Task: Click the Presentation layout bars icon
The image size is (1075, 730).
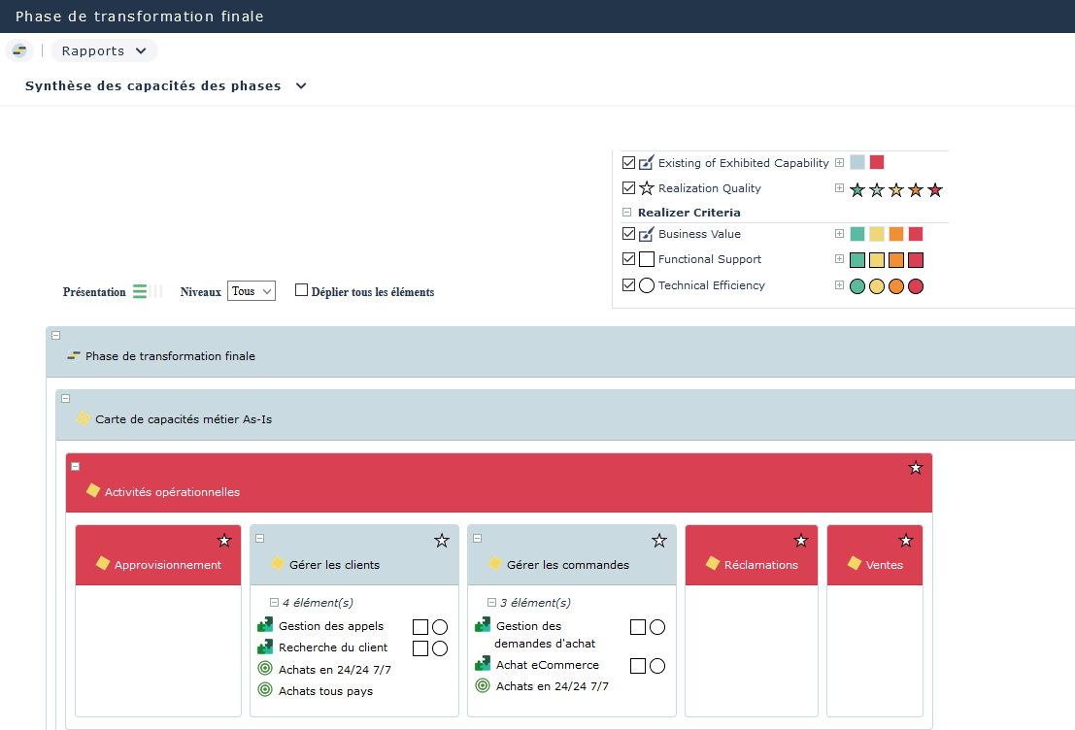Action: click(x=141, y=291)
